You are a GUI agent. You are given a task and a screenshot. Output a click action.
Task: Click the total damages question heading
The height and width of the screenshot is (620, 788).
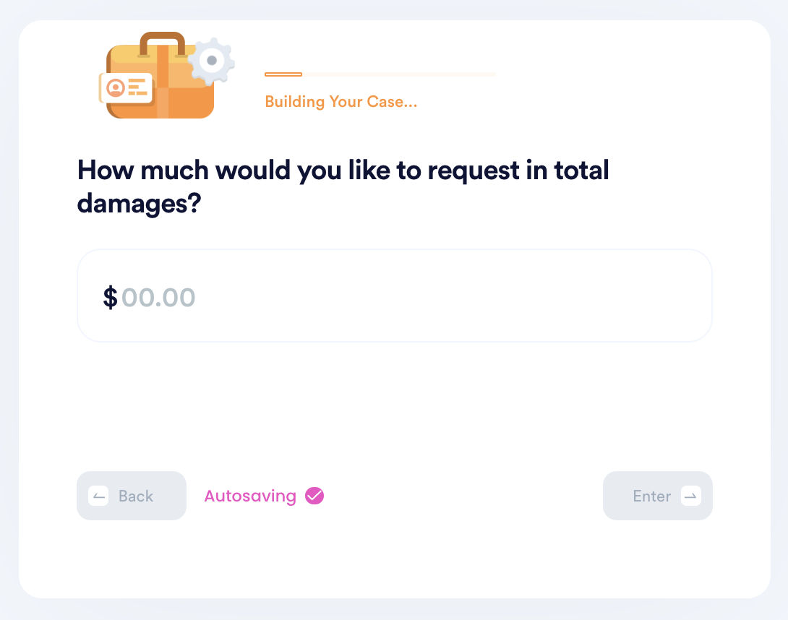pyautogui.click(x=343, y=186)
